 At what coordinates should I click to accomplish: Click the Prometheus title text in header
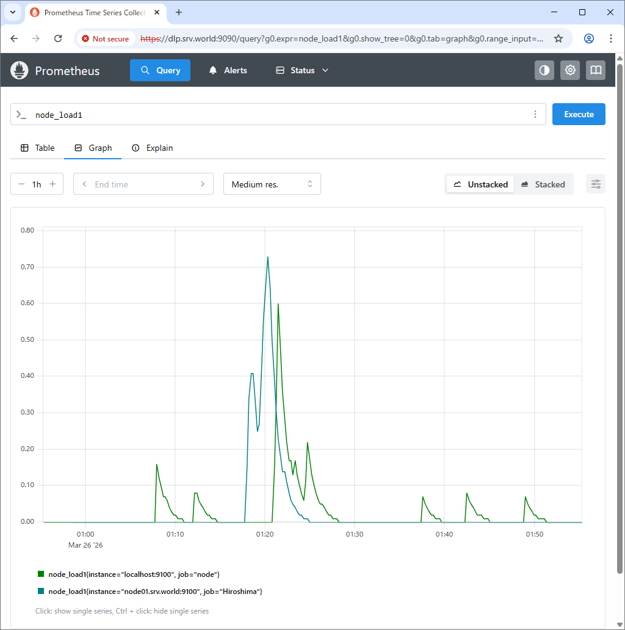pyautogui.click(x=67, y=71)
